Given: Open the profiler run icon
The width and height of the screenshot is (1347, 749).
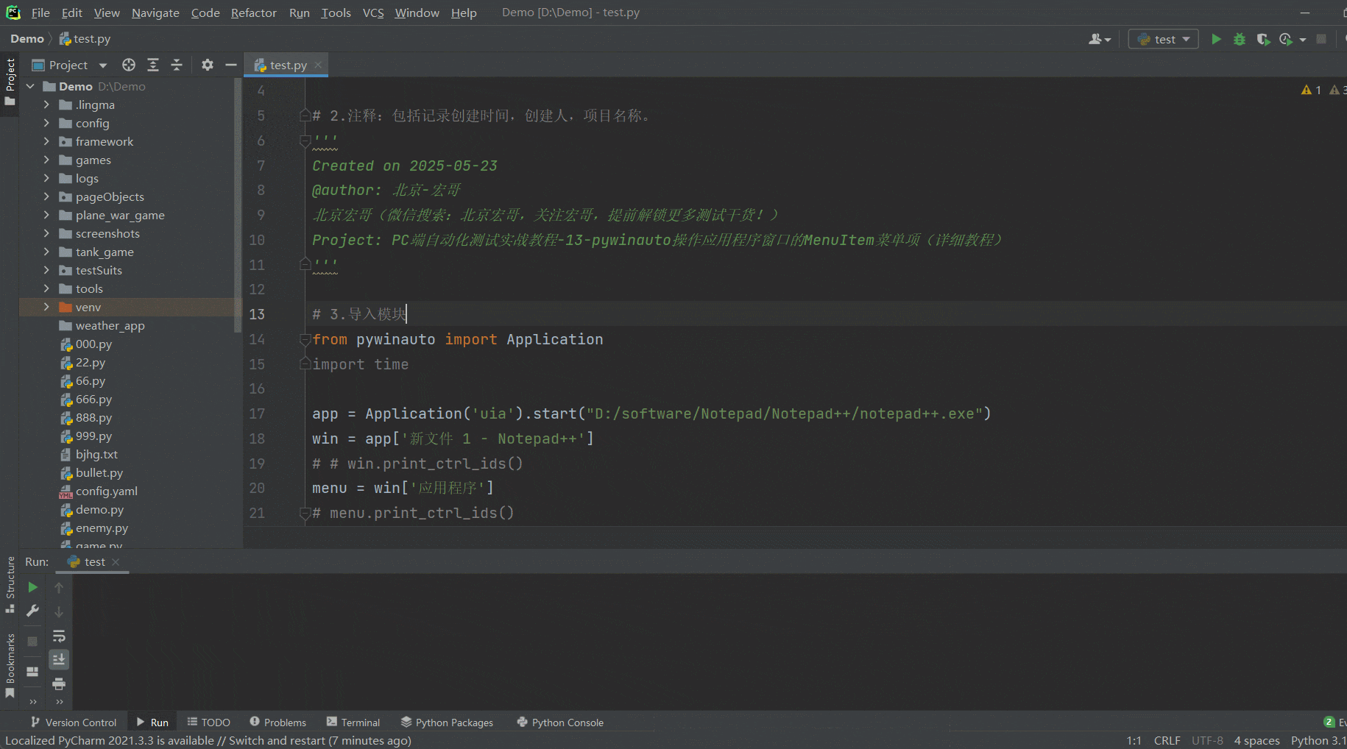Looking at the screenshot, I should pos(1286,39).
